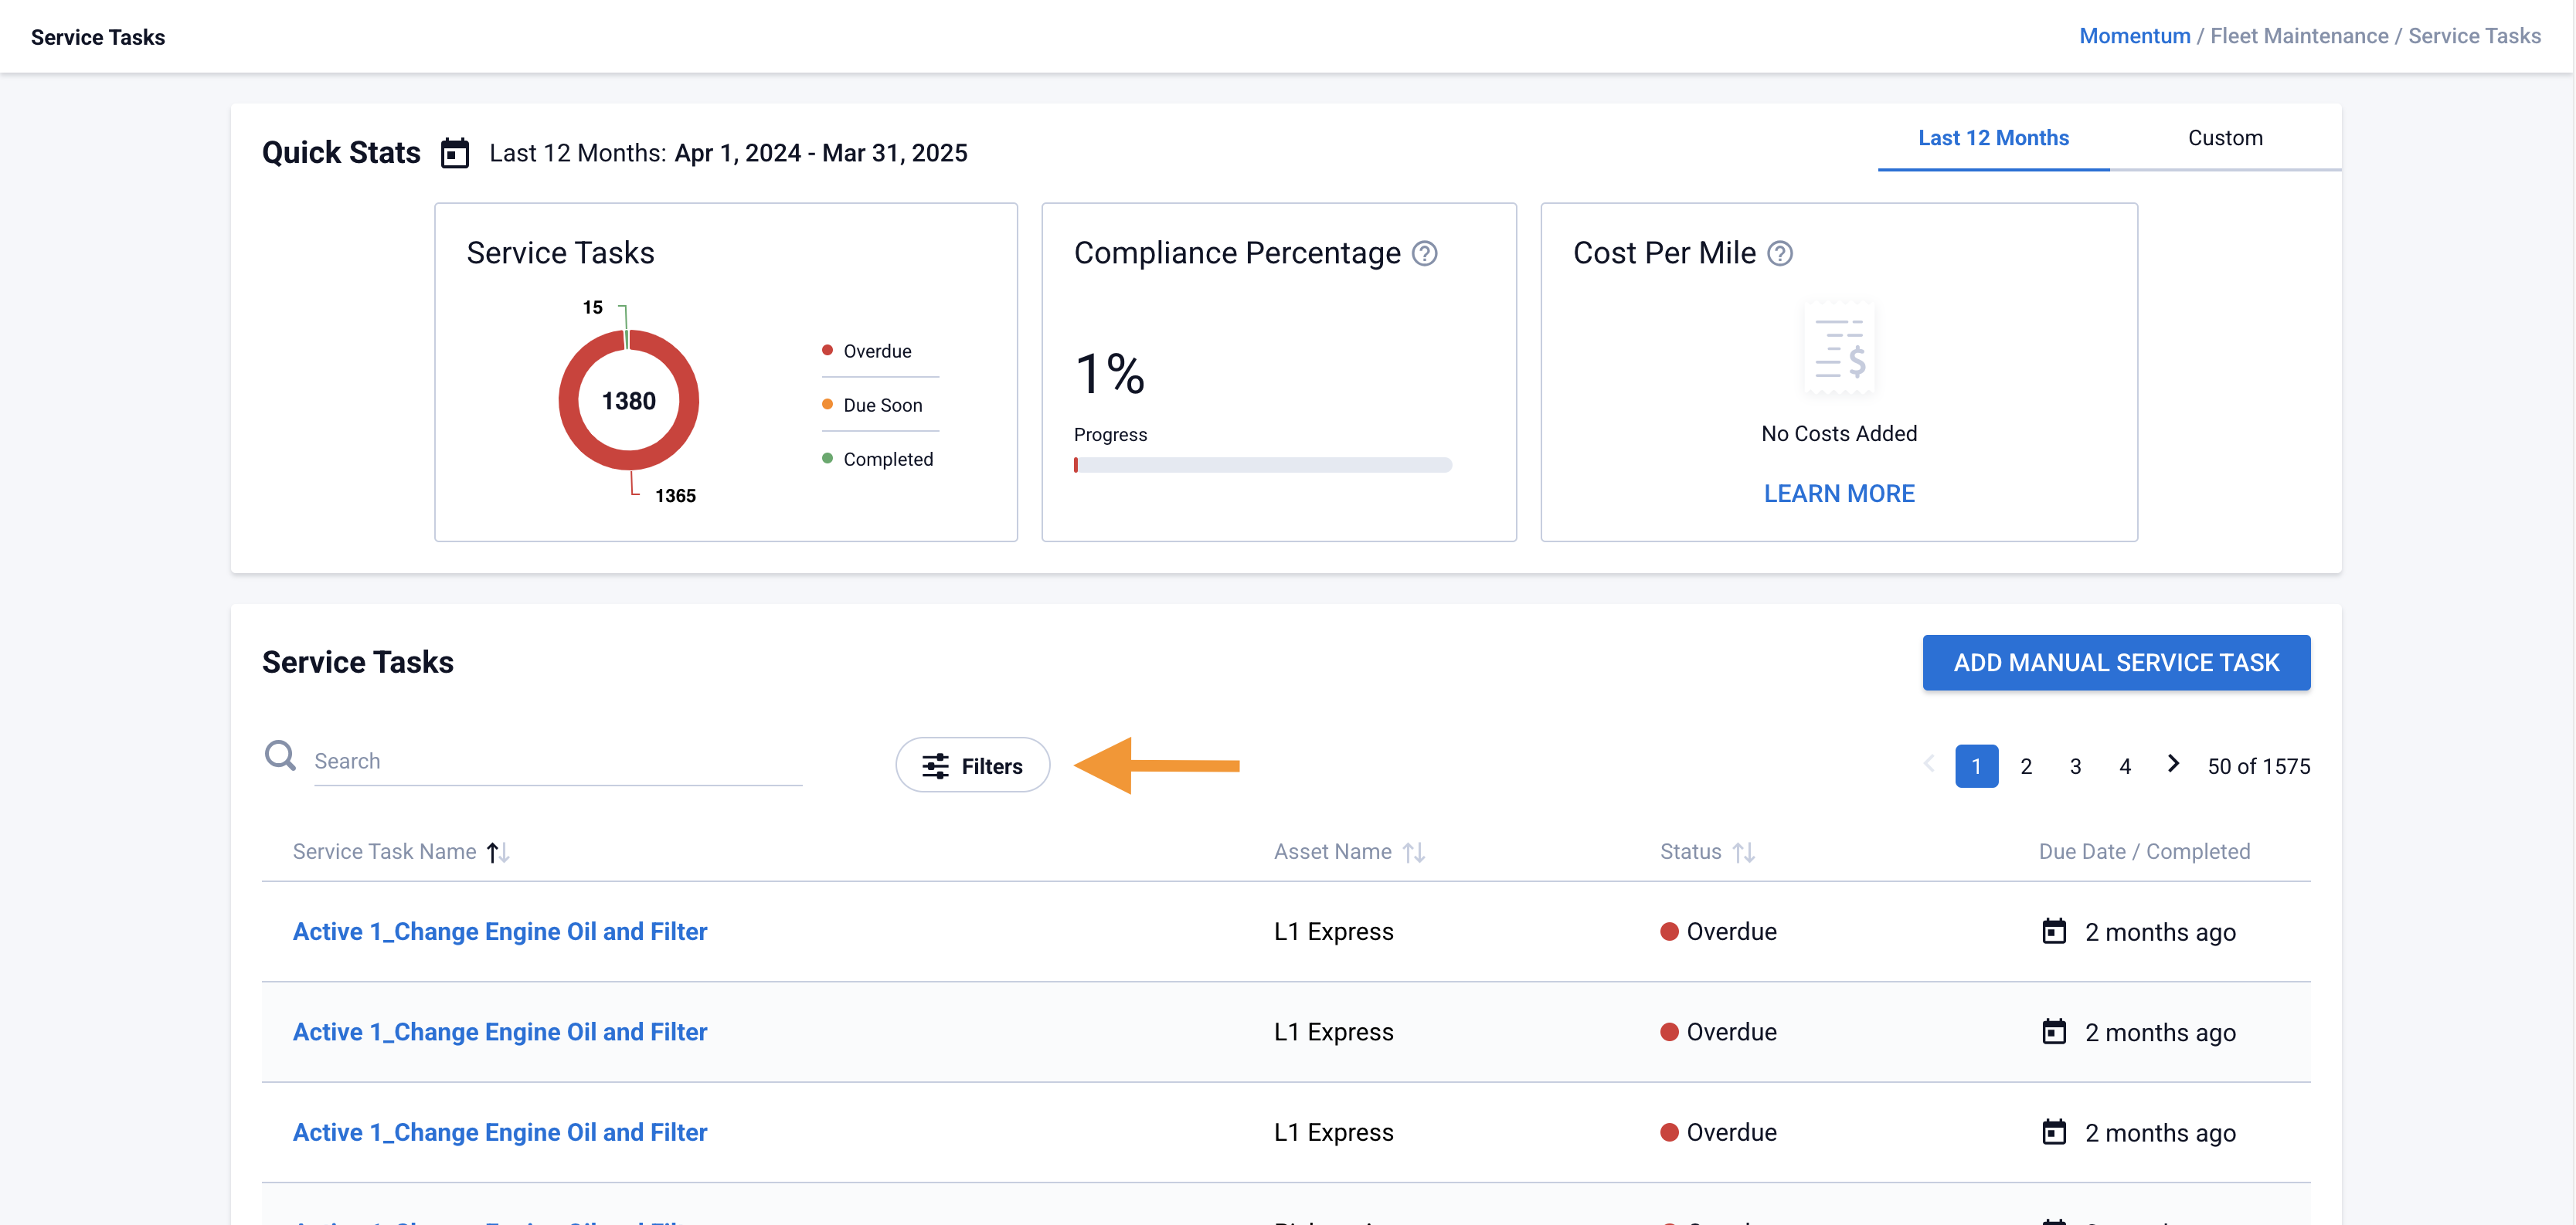Click into the Search input field
Screen dimensions: 2576x1225
pyautogui.click(x=556, y=761)
